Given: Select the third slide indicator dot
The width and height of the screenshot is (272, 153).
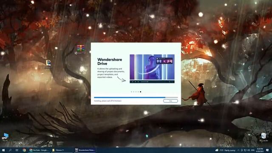Looking at the screenshot, I should tap(136, 92).
